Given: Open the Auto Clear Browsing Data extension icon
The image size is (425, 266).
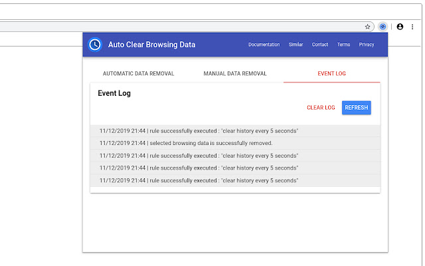Looking at the screenshot, I should 382,27.
